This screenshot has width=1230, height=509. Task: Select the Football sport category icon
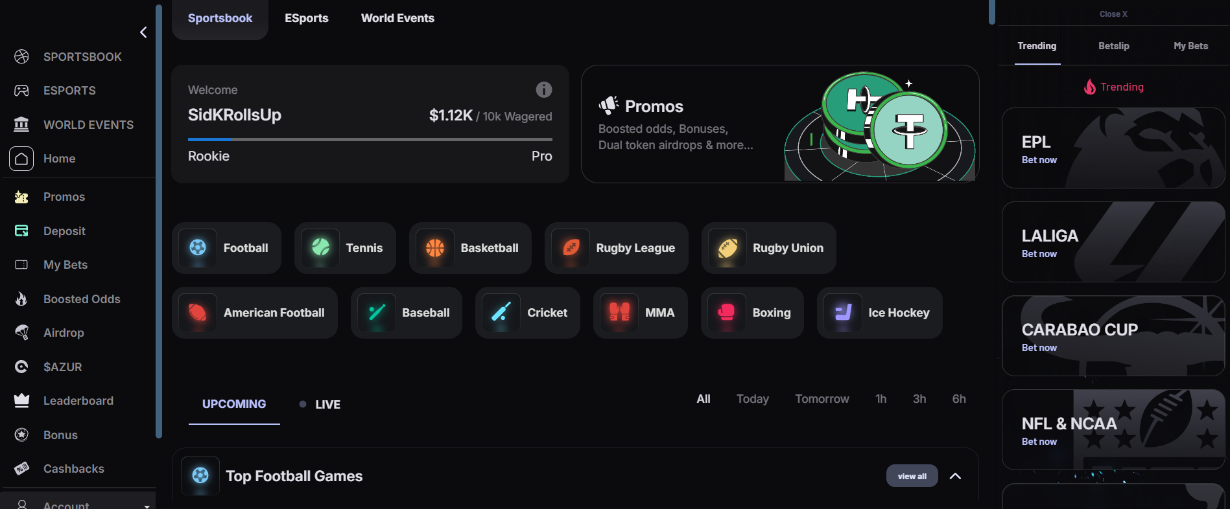[197, 248]
